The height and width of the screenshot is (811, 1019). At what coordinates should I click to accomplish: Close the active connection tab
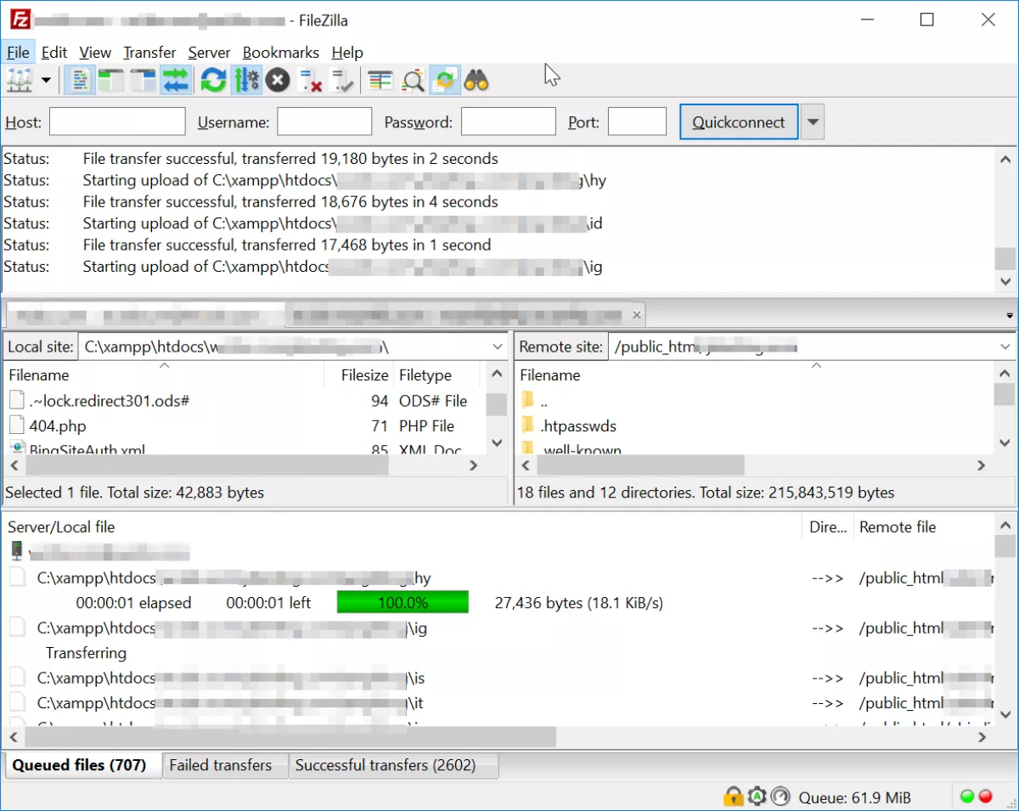pyautogui.click(x=637, y=315)
